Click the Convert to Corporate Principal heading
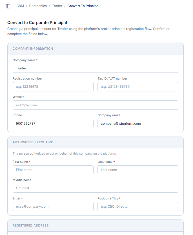 point(37,23)
